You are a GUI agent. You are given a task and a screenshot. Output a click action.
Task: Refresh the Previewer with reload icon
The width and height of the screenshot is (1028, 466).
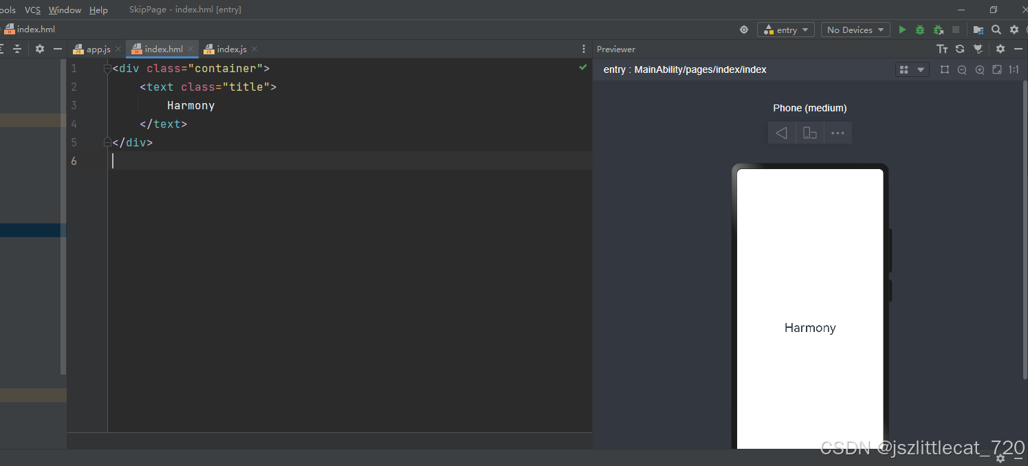(960, 49)
